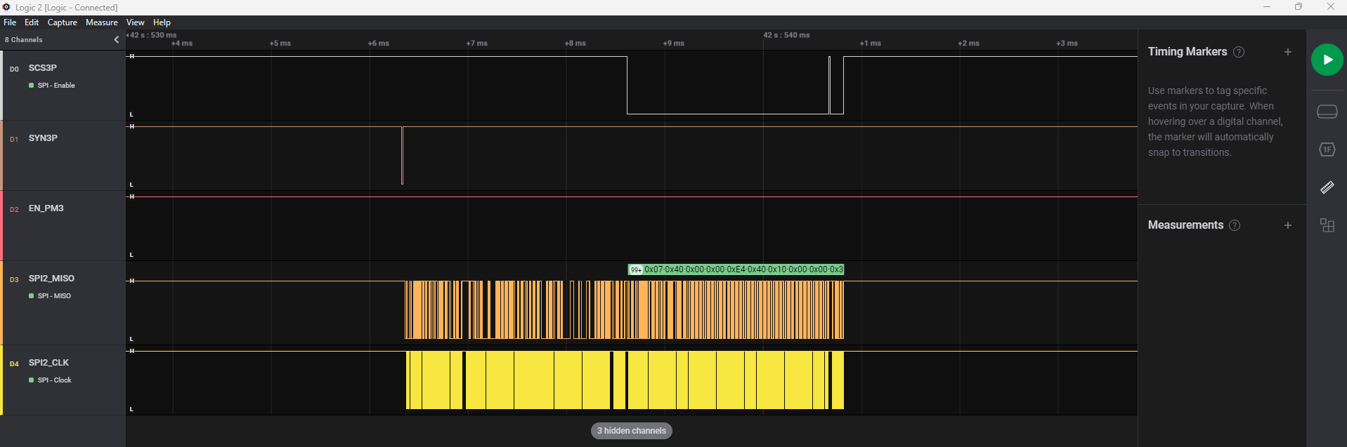Click the SPI - Enable tag under SCS3P
Image resolution: width=1347 pixels, height=447 pixels.
tap(56, 86)
